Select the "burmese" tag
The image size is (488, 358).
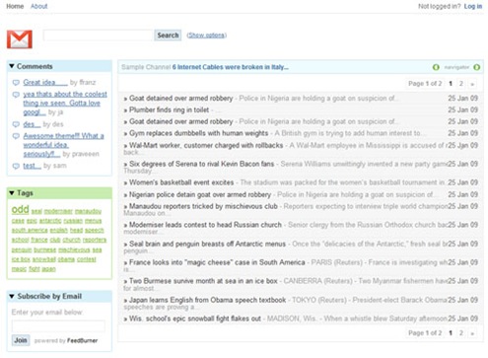45,251
